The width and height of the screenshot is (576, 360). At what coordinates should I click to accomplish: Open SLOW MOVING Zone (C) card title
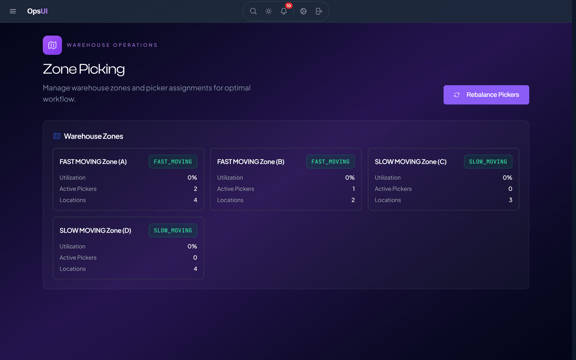pyautogui.click(x=411, y=162)
